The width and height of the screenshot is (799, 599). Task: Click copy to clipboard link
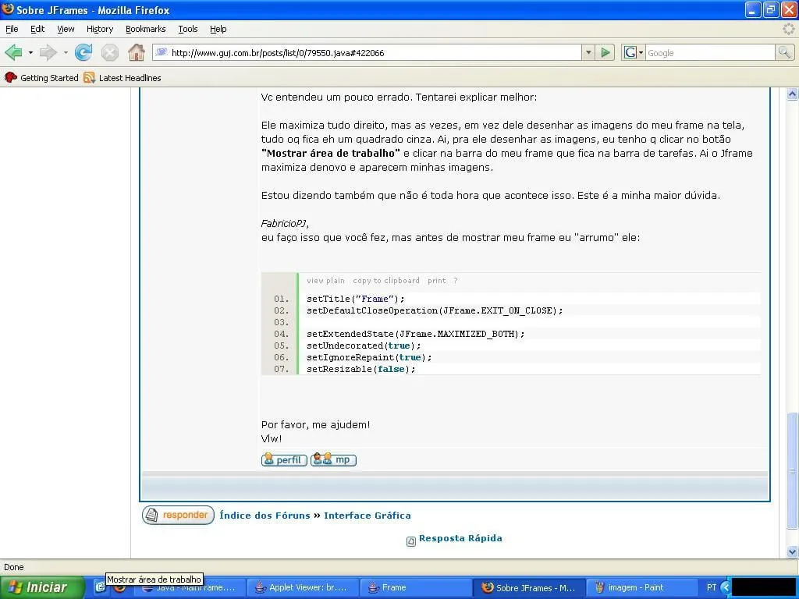(386, 281)
